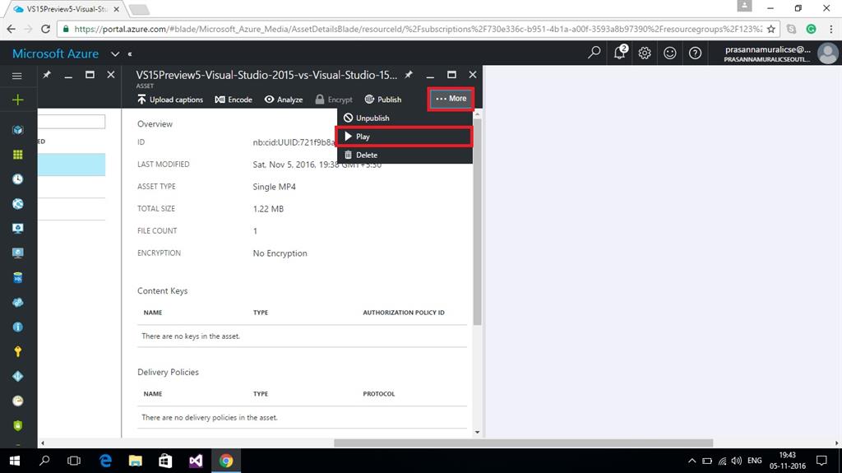Open portal settings gear icon

645,53
